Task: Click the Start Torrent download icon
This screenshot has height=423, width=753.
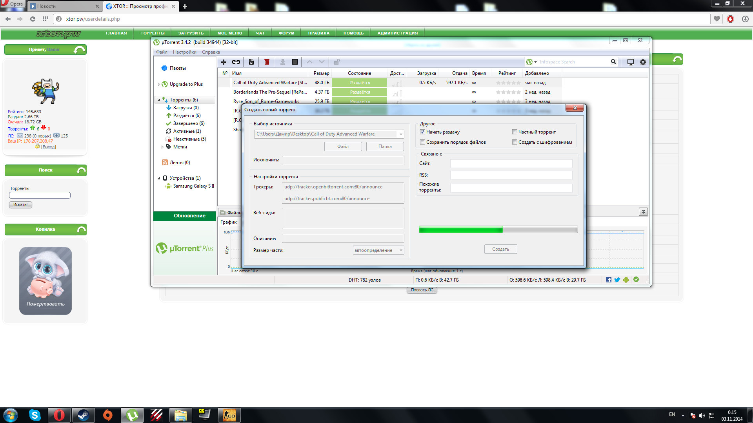Action: [282, 62]
